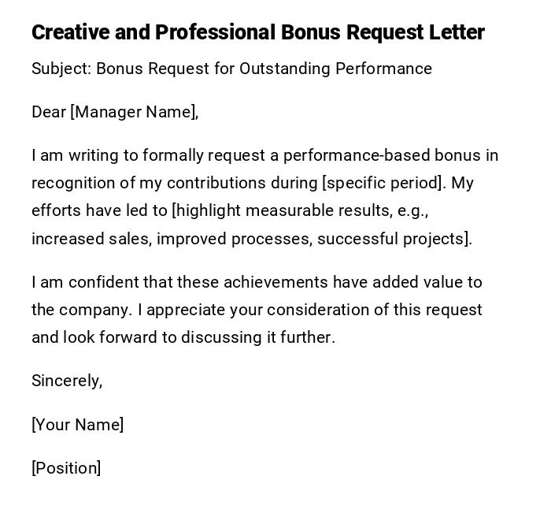This screenshot has height=517, width=551.
Task: Click the word "Subject:" label
Action: pyautogui.click(x=61, y=69)
